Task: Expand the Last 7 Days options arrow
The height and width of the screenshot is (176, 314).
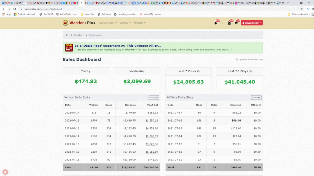Action: [x=198, y=71]
